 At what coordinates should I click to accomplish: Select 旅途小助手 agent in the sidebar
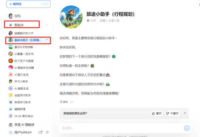point(28,40)
